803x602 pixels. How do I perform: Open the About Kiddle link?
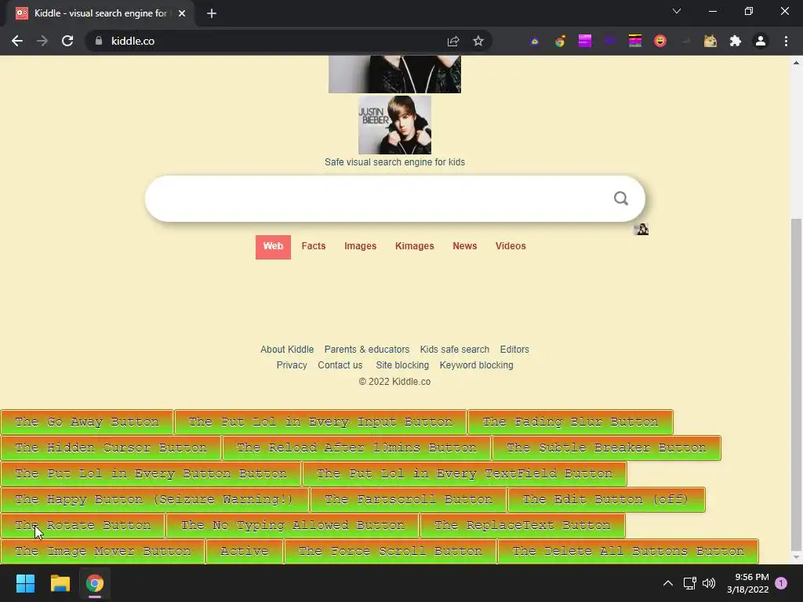click(x=287, y=350)
